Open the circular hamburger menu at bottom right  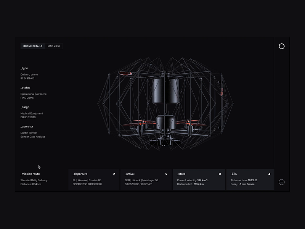(x=282, y=181)
